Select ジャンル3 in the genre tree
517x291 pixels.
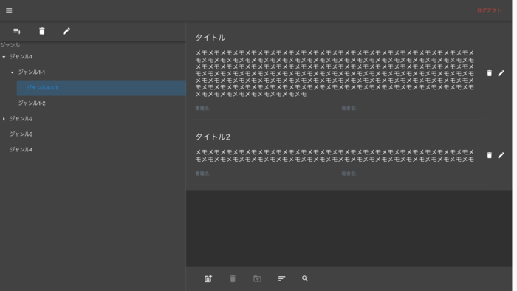(x=21, y=134)
